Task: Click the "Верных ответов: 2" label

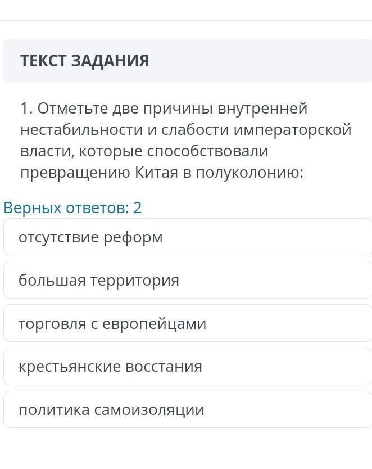Action: (72, 208)
